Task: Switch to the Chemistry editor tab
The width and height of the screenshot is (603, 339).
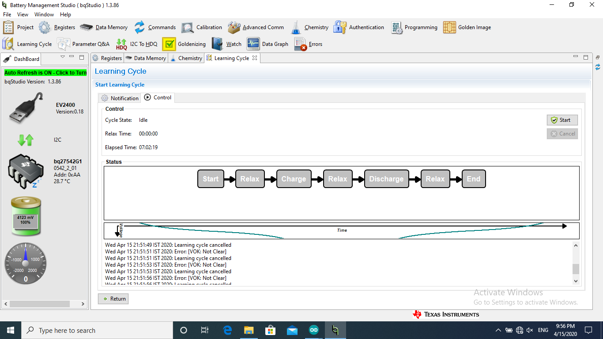Action: pyautogui.click(x=186, y=58)
